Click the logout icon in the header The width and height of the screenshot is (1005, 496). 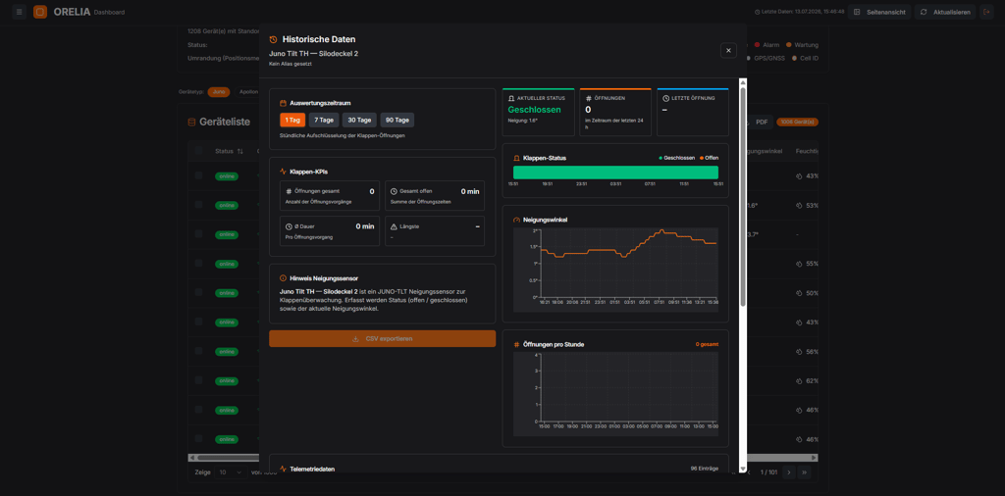click(986, 12)
